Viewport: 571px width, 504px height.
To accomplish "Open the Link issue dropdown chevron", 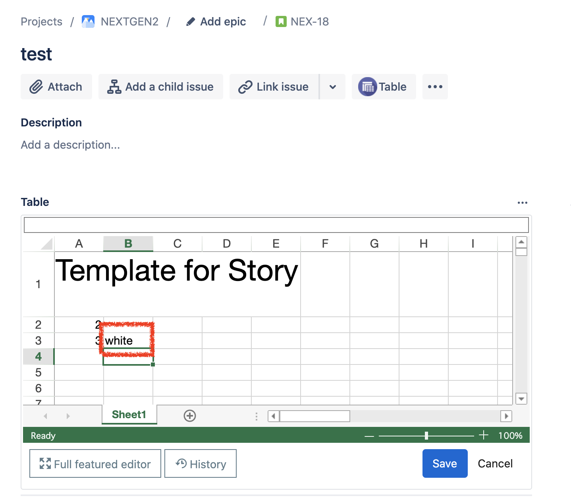I will coord(333,87).
